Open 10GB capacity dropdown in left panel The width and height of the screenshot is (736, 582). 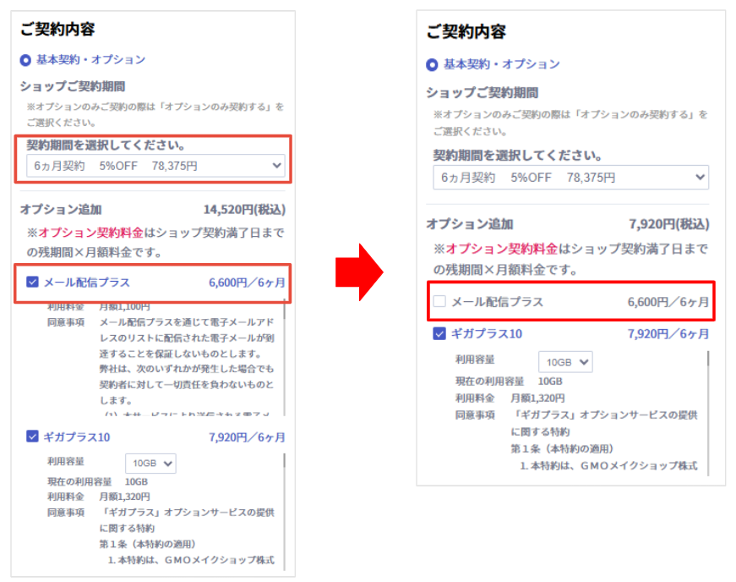click(x=150, y=463)
